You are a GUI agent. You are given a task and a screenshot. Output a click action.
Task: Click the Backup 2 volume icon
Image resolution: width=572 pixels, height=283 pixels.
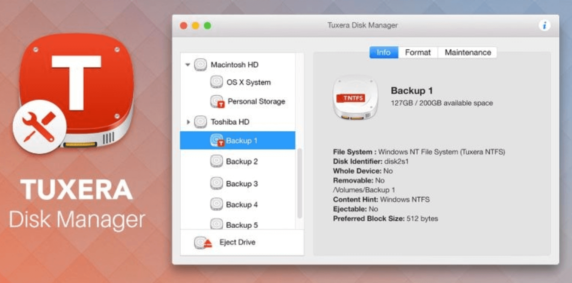coord(216,161)
